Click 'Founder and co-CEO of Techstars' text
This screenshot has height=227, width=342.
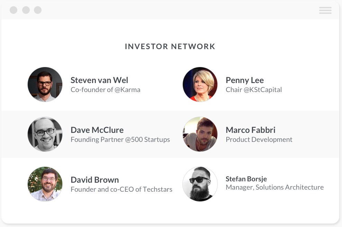pos(121,189)
